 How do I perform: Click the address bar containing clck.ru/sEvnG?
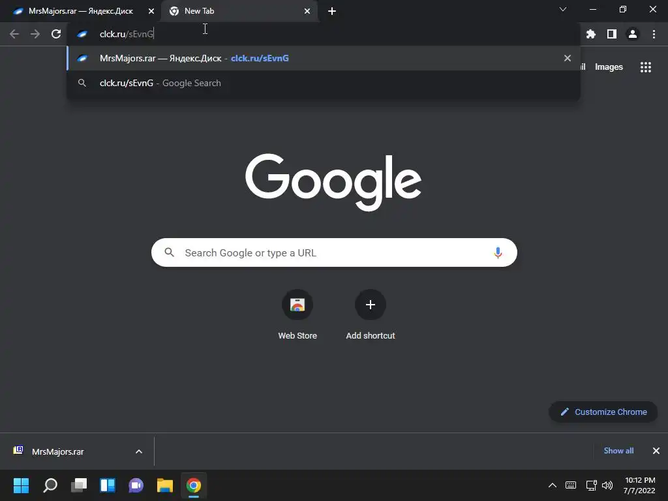[x=324, y=34]
